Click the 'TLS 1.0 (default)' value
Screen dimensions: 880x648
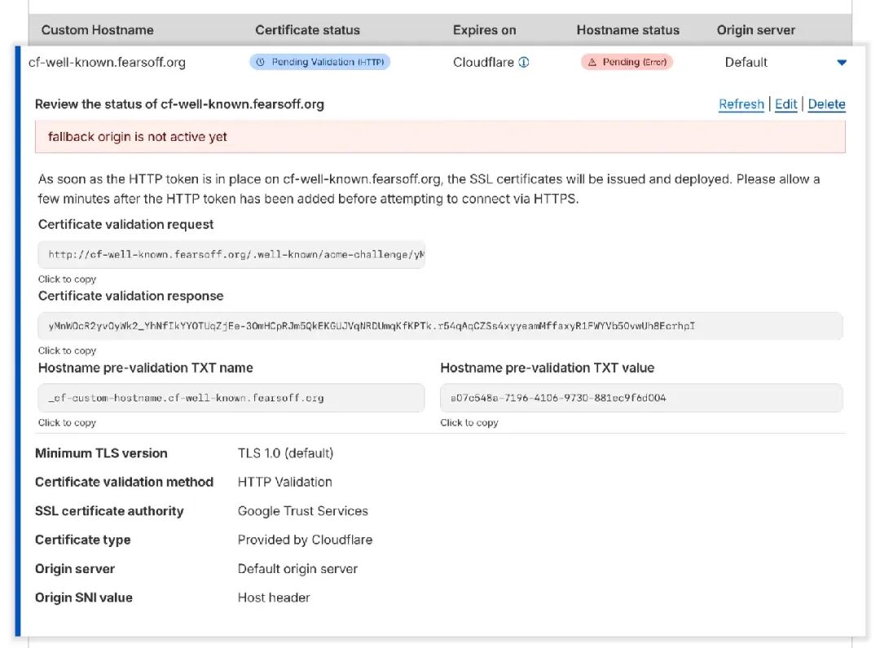click(x=286, y=453)
